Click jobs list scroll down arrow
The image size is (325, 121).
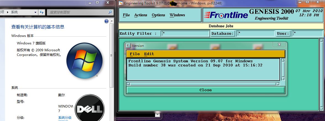[x=321, y=109]
